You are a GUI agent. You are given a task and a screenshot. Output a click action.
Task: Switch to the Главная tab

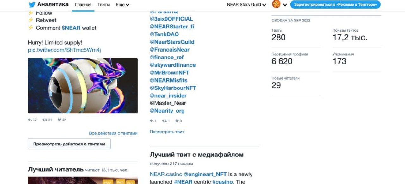(x=83, y=5)
